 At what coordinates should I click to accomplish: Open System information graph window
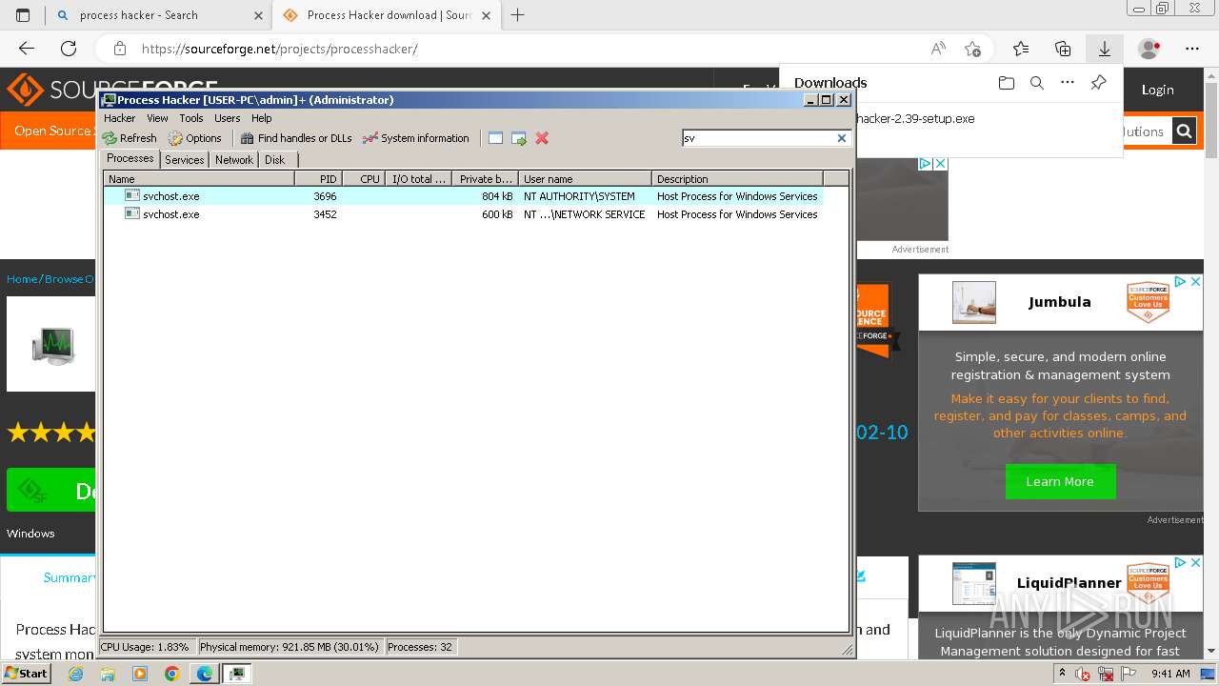[416, 138]
